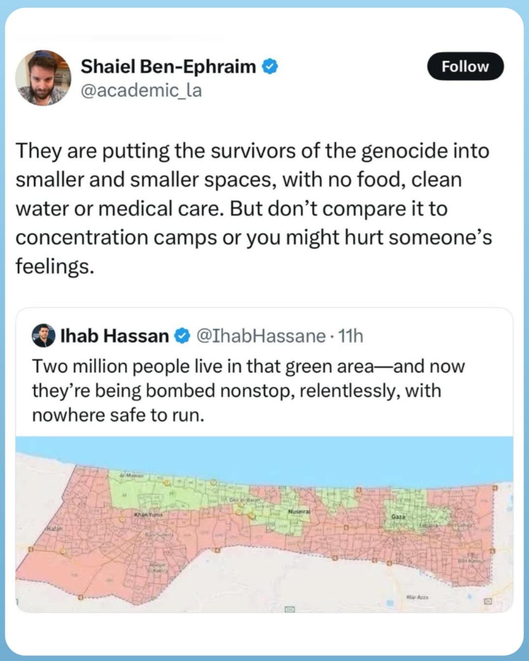
Task: Click the blue verified badge beside Shaiel Ben-Ephraim
Action: click(270, 66)
